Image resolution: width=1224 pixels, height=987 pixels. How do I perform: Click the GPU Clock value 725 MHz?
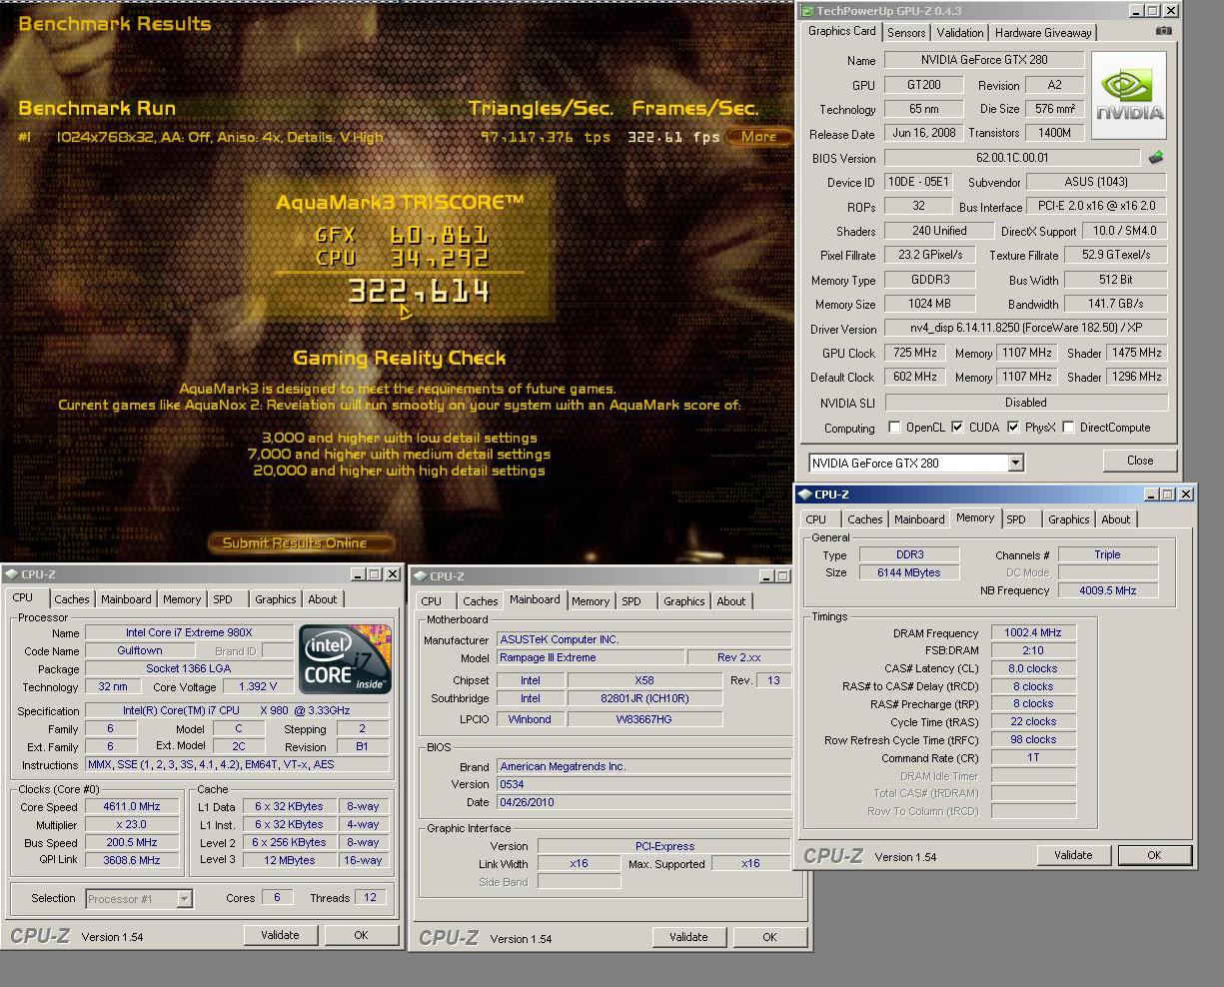click(x=914, y=353)
